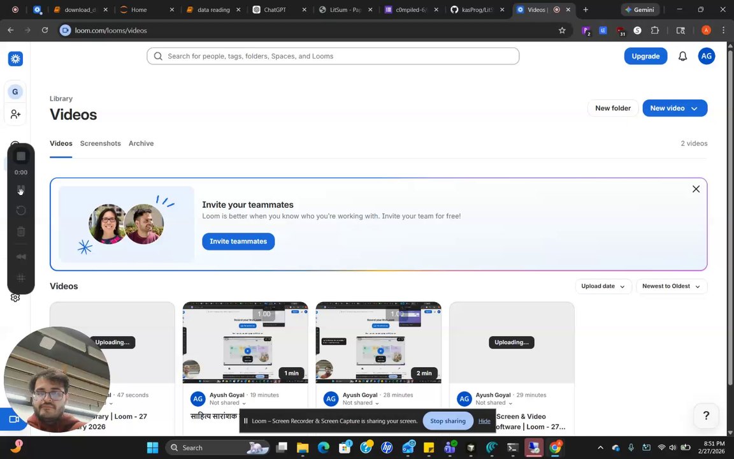The image size is (734, 459).
Task: View site information icon in address bar
Action: tap(66, 31)
